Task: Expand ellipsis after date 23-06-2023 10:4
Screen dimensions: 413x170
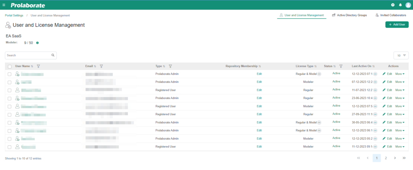Action: 375,98
